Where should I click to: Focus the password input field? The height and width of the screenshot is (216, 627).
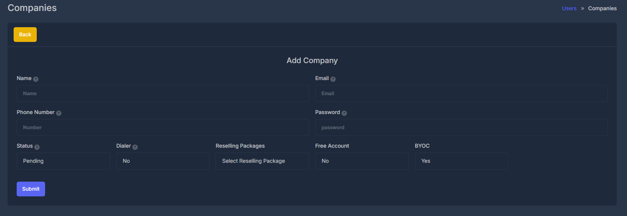(461, 127)
